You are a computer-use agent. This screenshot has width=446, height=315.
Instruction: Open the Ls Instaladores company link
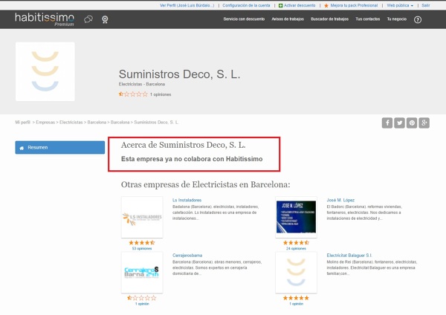[x=187, y=200]
